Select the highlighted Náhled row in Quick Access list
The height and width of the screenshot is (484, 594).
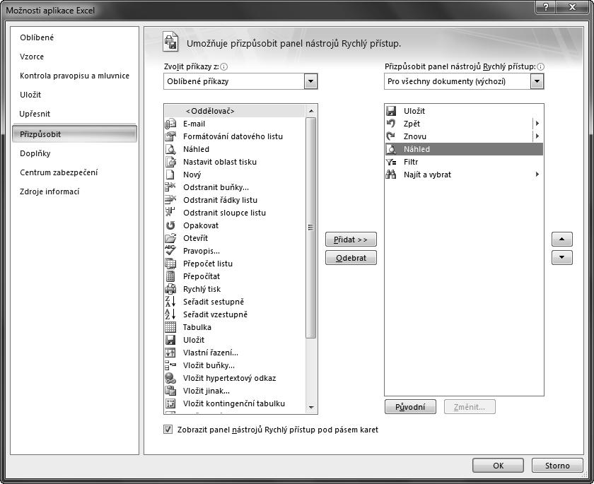pos(464,149)
